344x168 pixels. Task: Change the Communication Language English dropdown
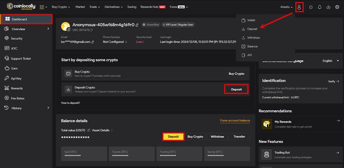331,61
